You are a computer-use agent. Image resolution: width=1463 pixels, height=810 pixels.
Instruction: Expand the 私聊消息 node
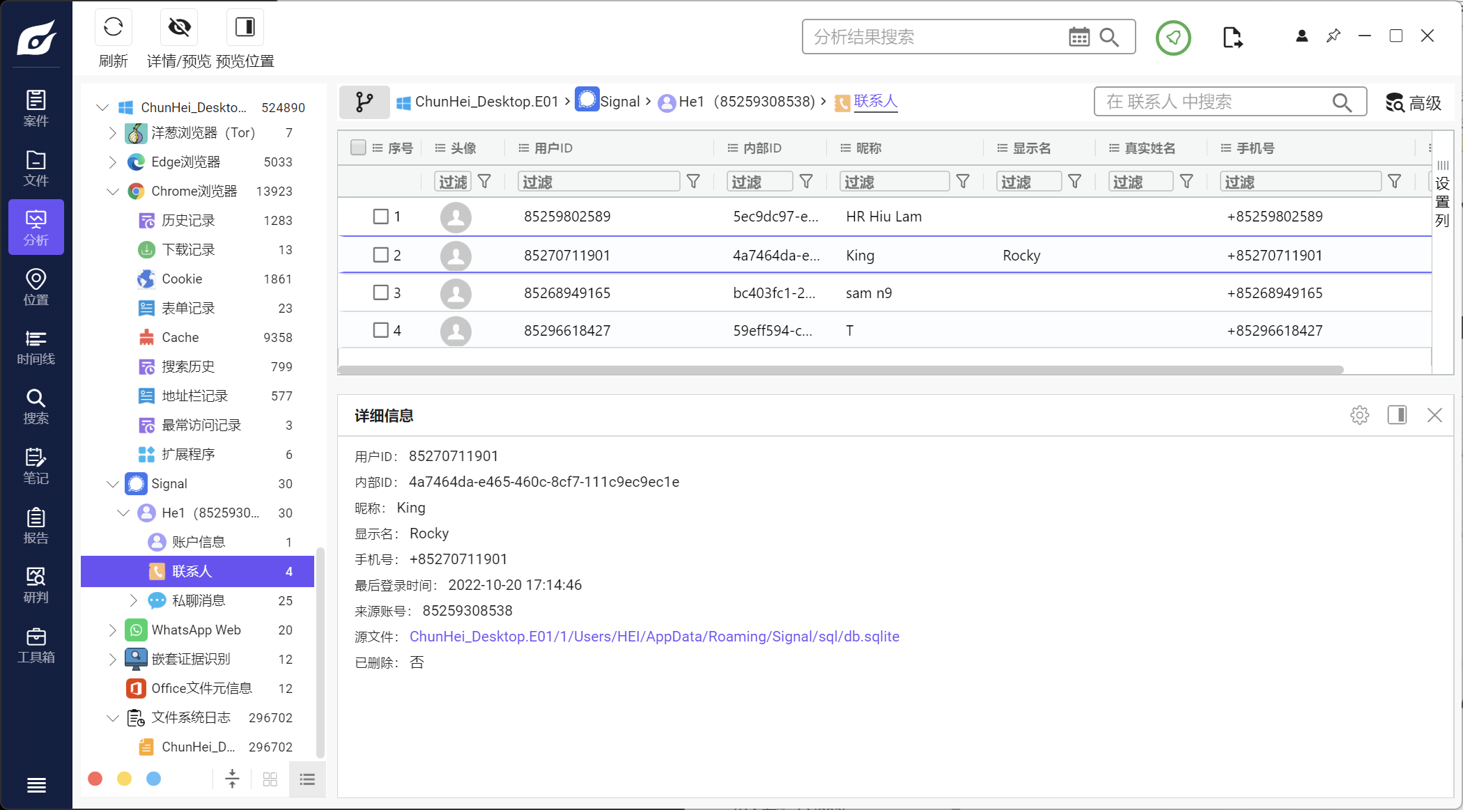[x=134, y=600]
